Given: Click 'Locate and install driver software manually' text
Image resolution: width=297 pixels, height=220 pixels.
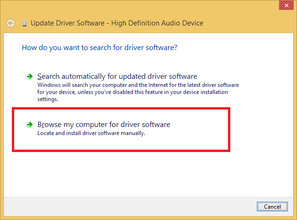Looking at the screenshot, I should click(x=91, y=133).
